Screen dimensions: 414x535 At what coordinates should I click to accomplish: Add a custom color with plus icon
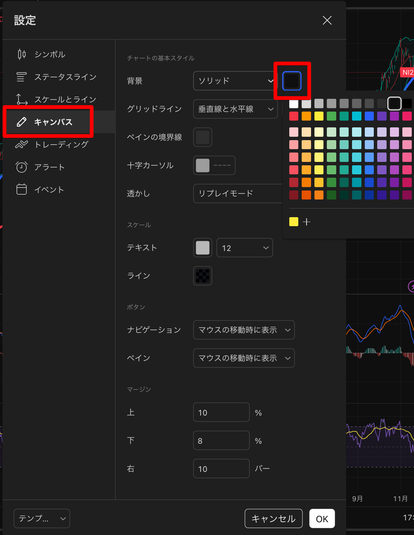pyautogui.click(x=307, y=222)
